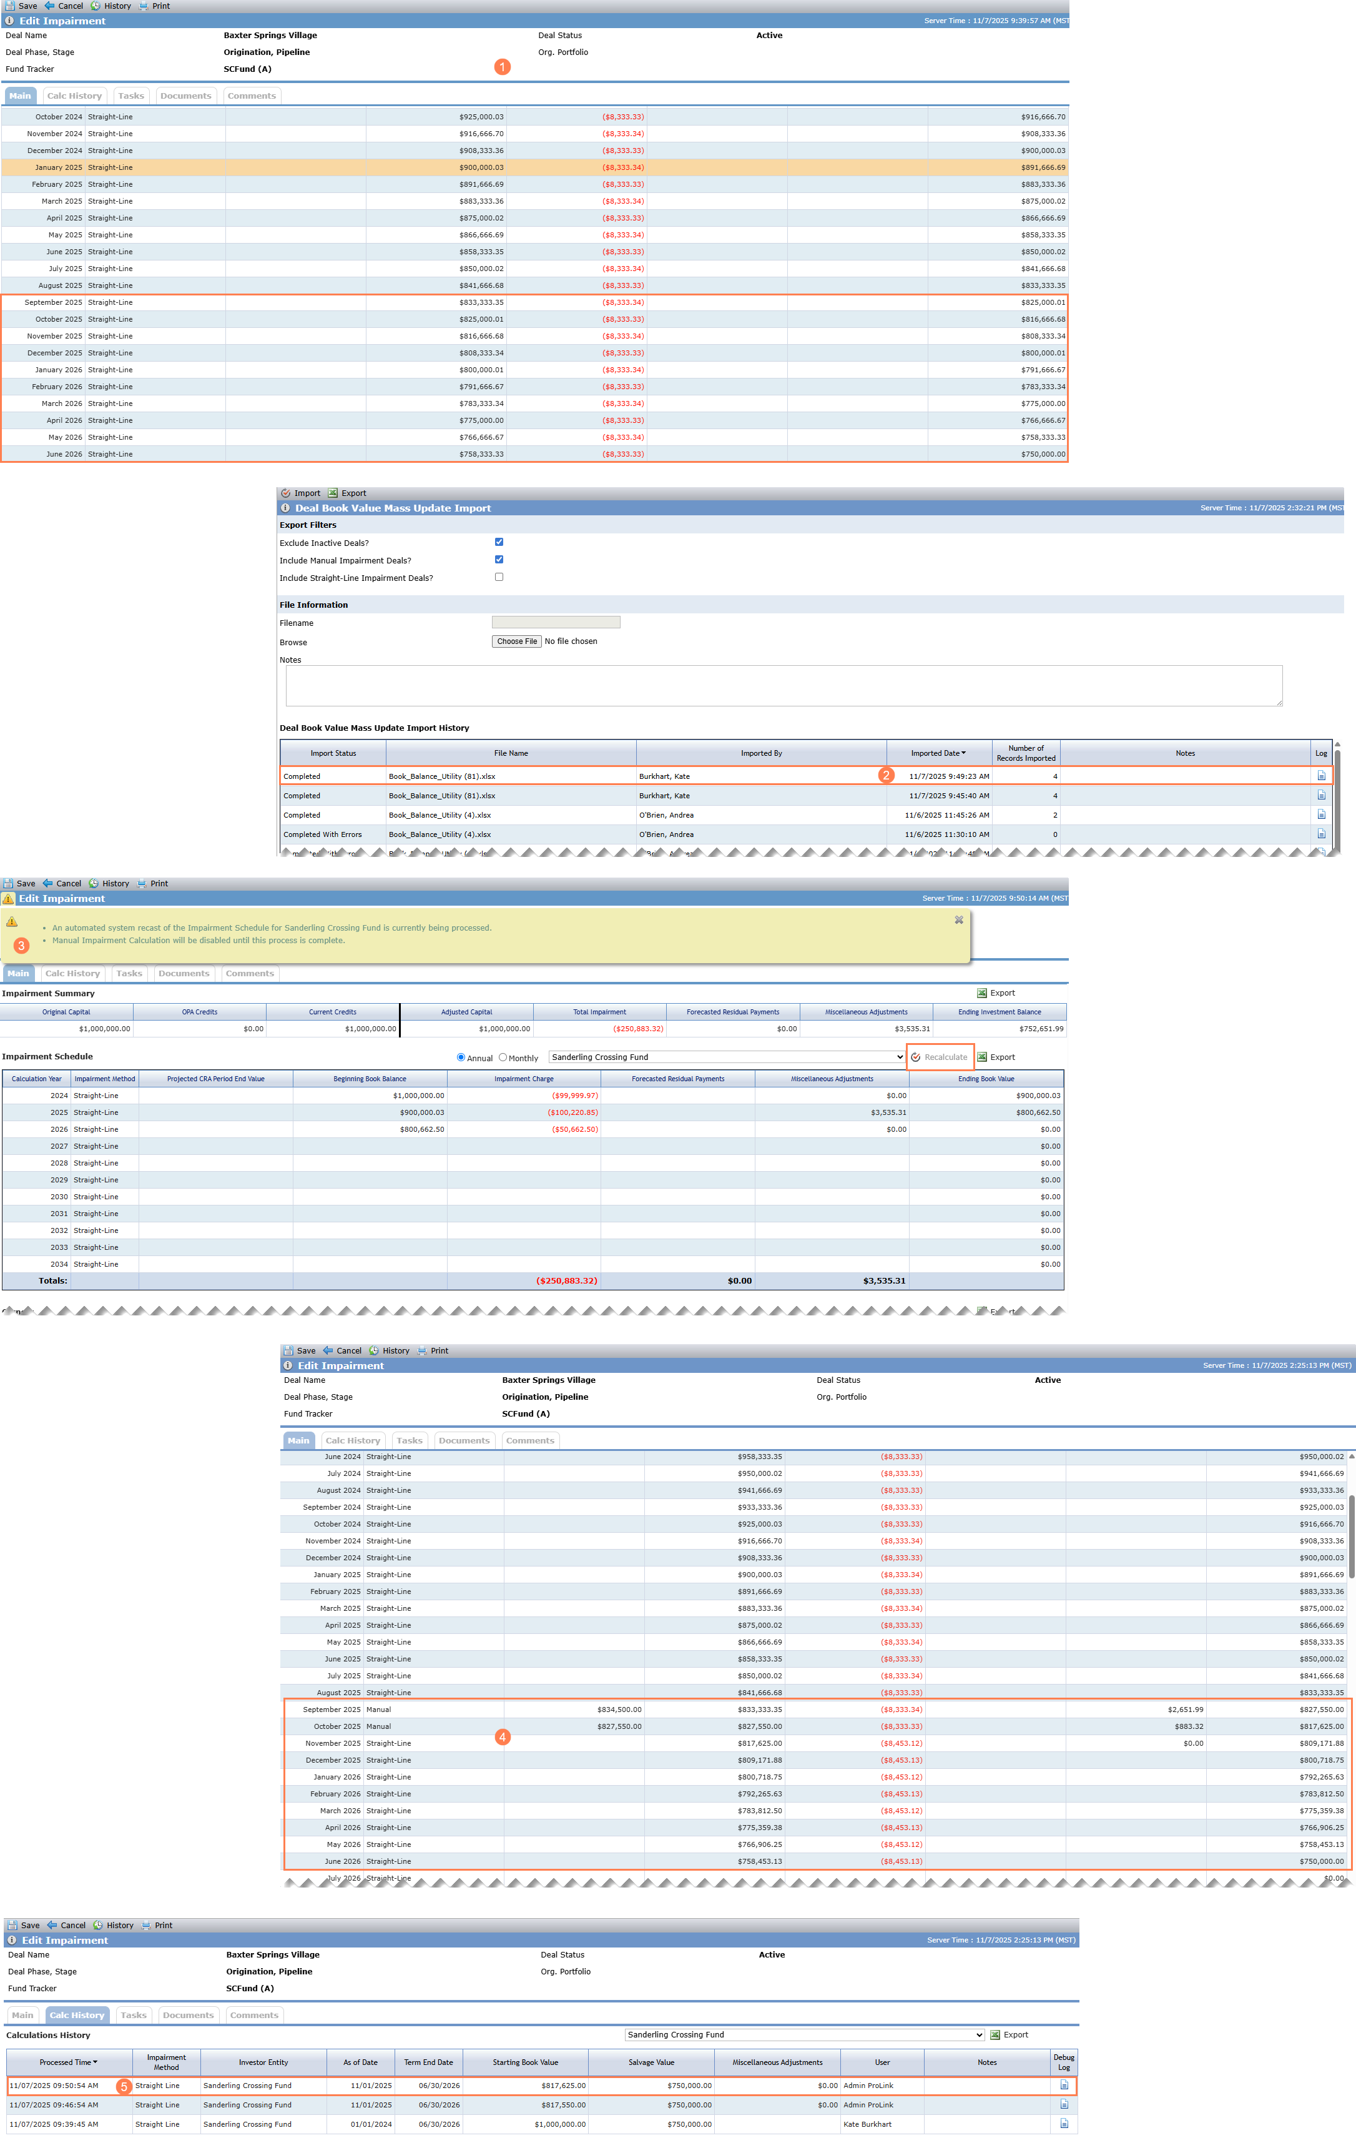Viewport: 1356px width, 2148px height.
Task: Open the debug log for the 09:39:45 AM calculation
Action: [x=1064, y=2125]
